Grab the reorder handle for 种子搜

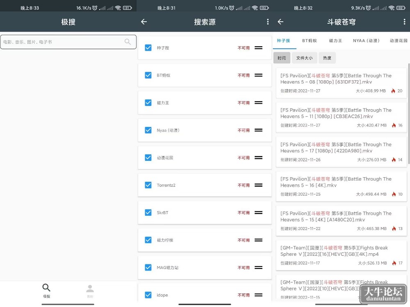[259, 48]
